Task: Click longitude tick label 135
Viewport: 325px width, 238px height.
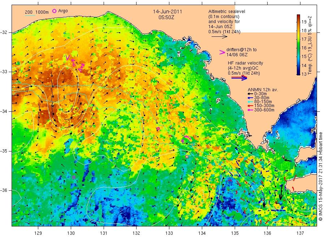Action: click(235, 233)
